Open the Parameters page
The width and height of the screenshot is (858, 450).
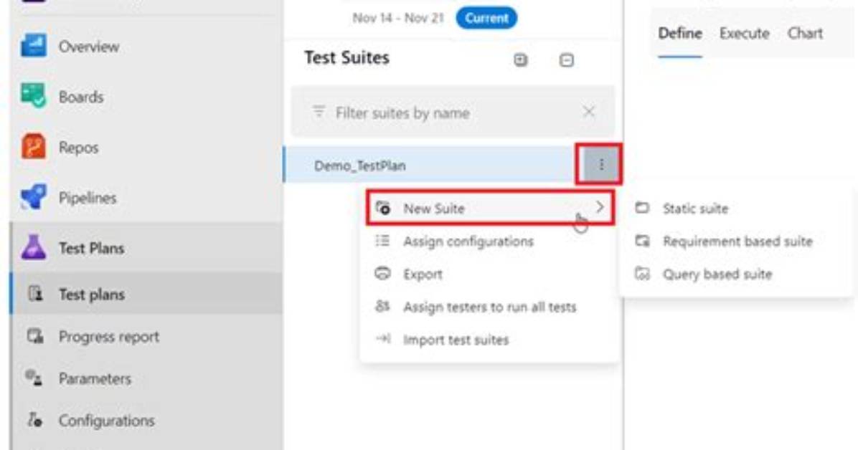[95, 378]
